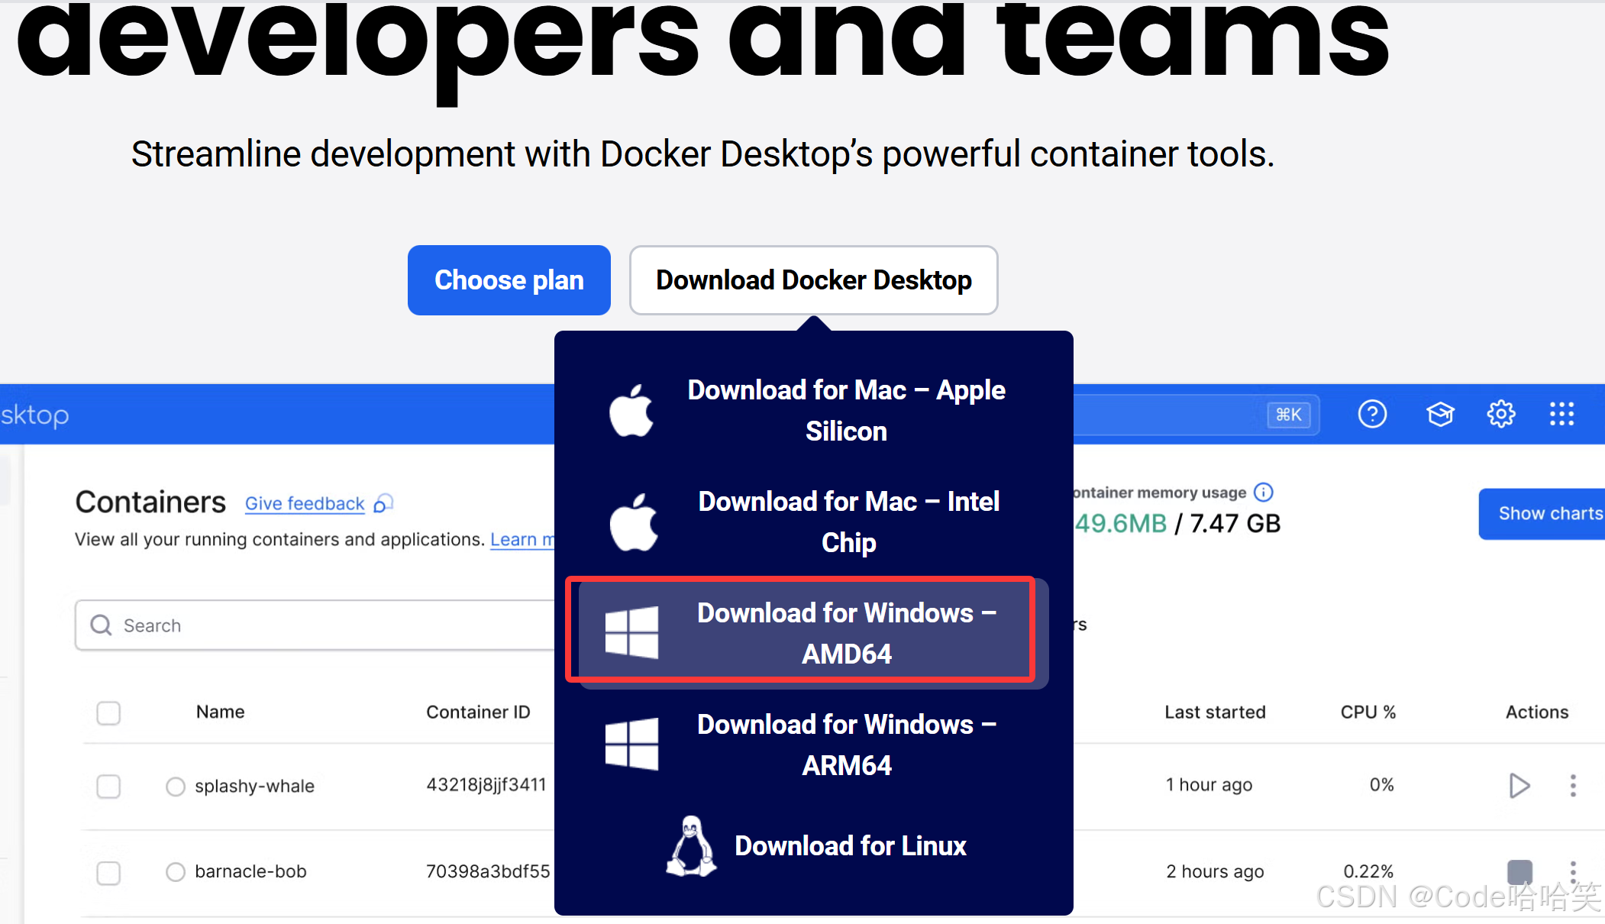Image resolution: width=1605 pixels, height=924 pixels.
Task: Click the Containers heading
Action: 150,502
